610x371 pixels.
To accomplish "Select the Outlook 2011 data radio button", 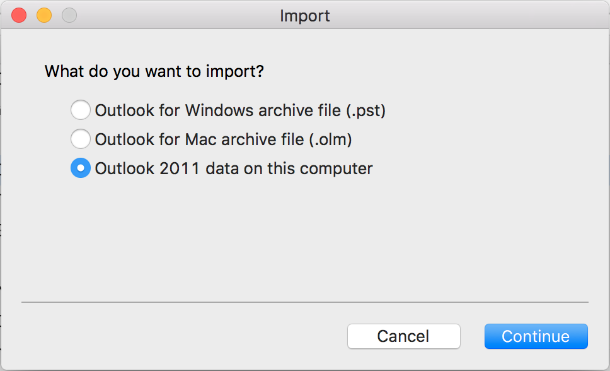I will coord(81,168).
